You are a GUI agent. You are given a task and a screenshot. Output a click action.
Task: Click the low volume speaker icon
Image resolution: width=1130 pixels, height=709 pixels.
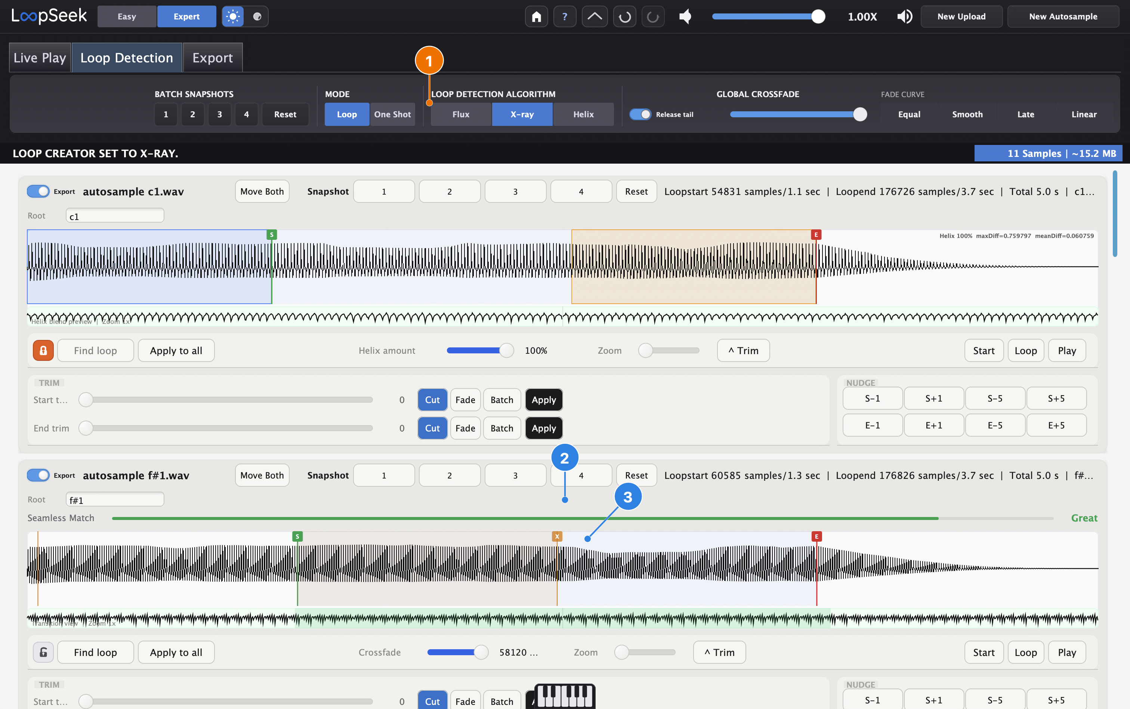685,16
